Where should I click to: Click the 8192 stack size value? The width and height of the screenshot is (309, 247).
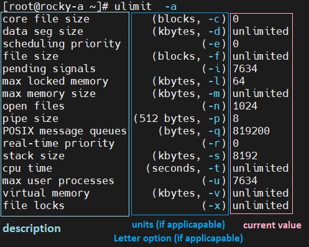tap(245, 156)
